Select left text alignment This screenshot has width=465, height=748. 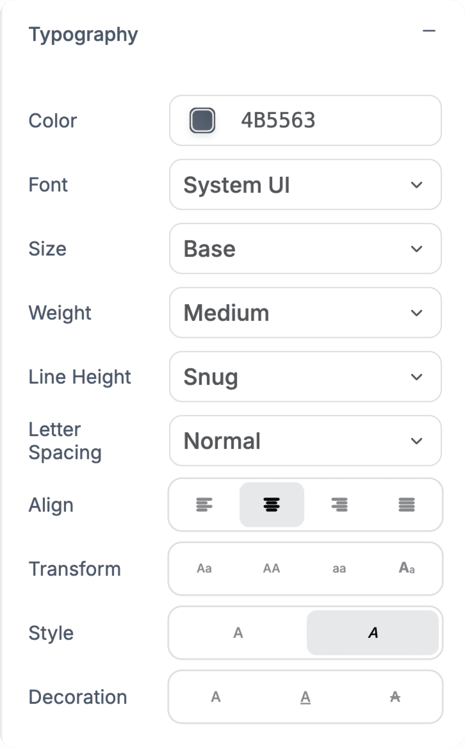[205, 505]
